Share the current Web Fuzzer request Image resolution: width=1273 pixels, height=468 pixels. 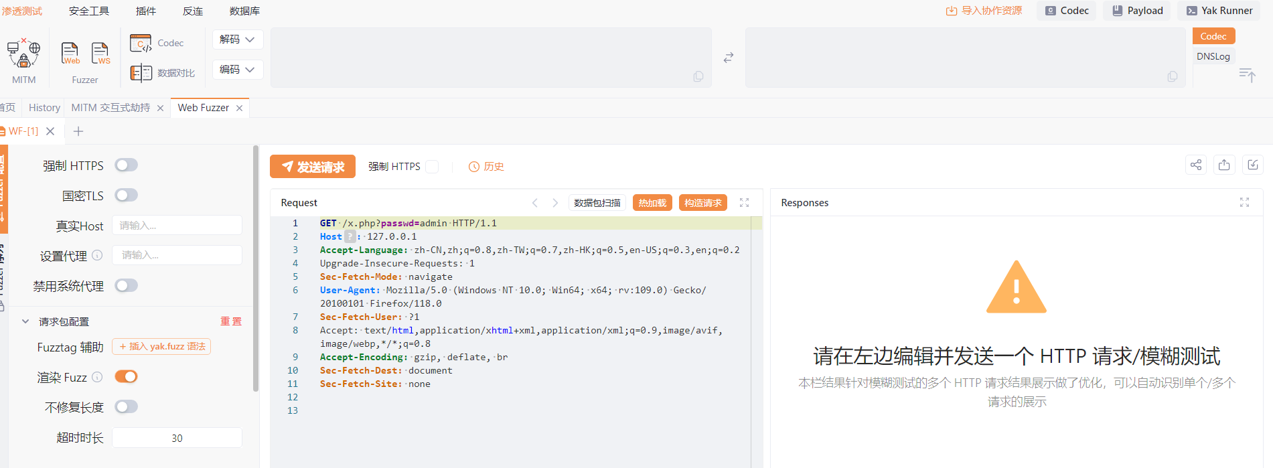pyautogui.click(x=1196, y=165)
